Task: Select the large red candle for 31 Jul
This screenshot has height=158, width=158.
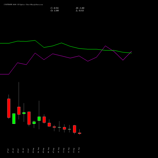Action: coord(29,118)
